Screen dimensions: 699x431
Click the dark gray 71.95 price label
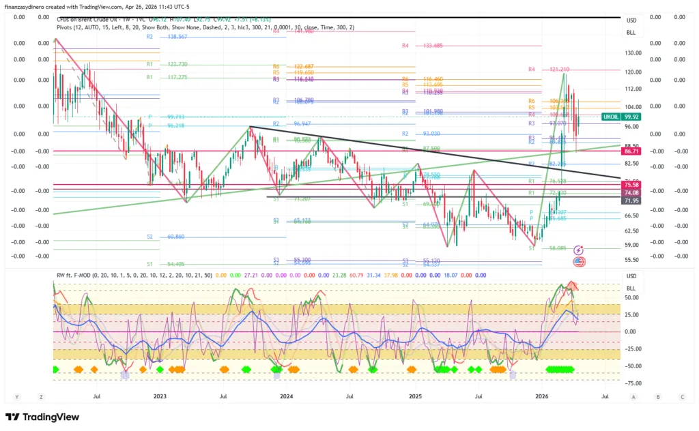tap(631, 201)
